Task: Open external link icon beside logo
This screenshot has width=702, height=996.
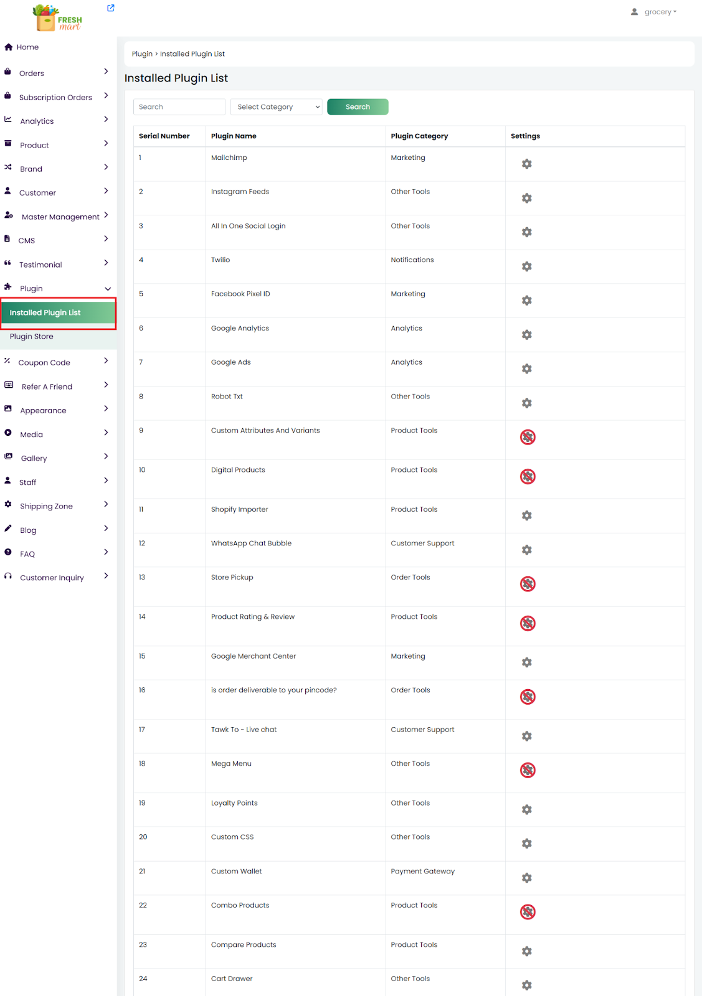Action: point(111,8)
